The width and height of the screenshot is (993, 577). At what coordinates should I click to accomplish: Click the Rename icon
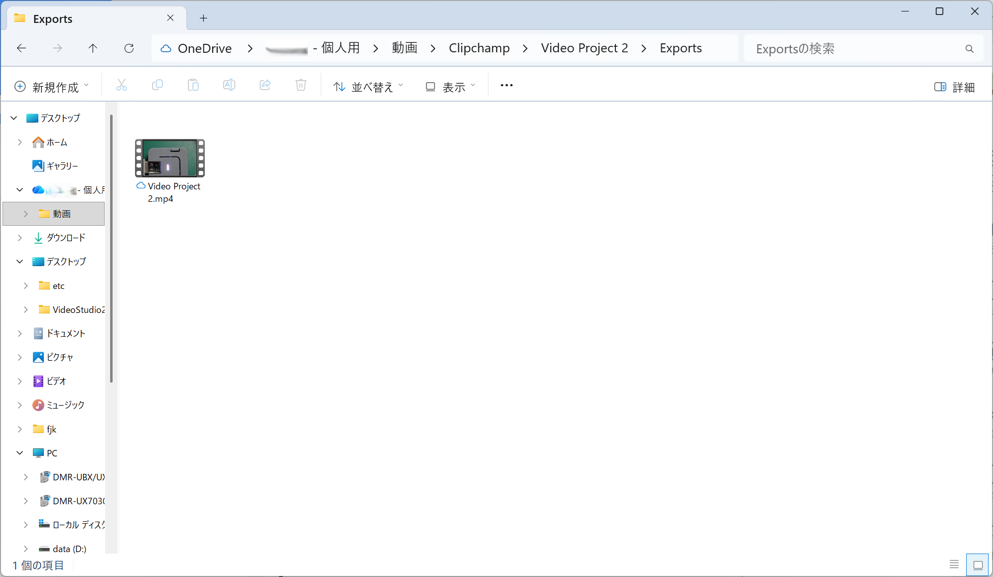pos(229,86)
